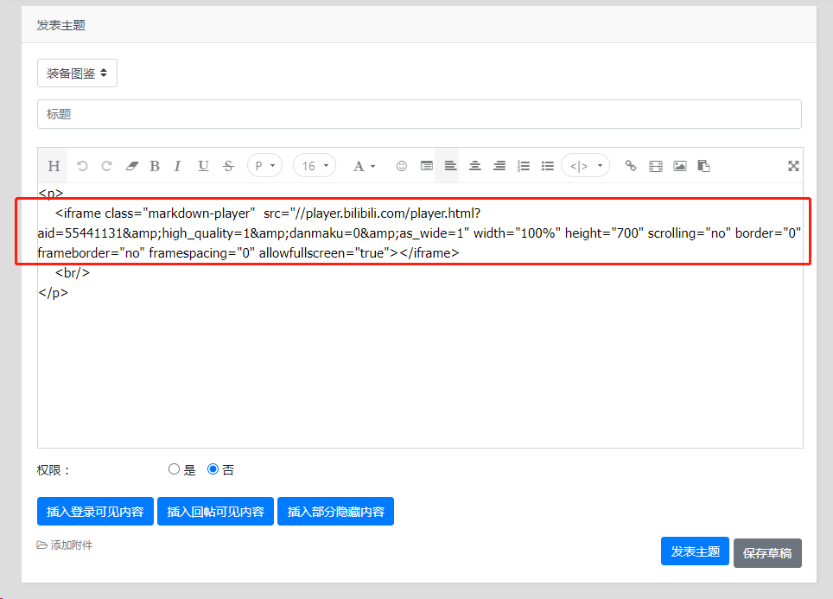Open the emoji smiley picker
This screenshot has width=833, height=599.
point(401,166)
